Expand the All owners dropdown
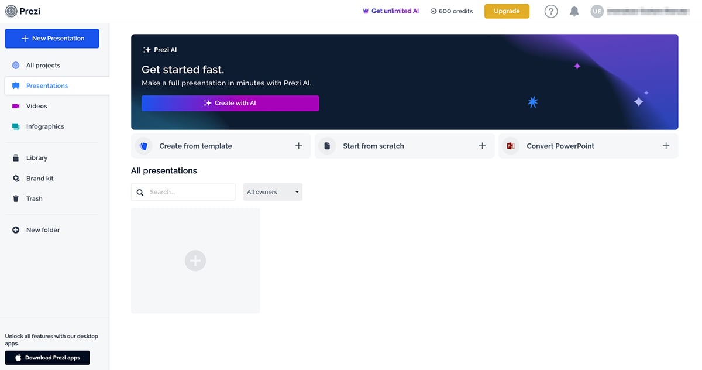The width and height of the screenshot is (702, 370). click(x=273, y=192)
